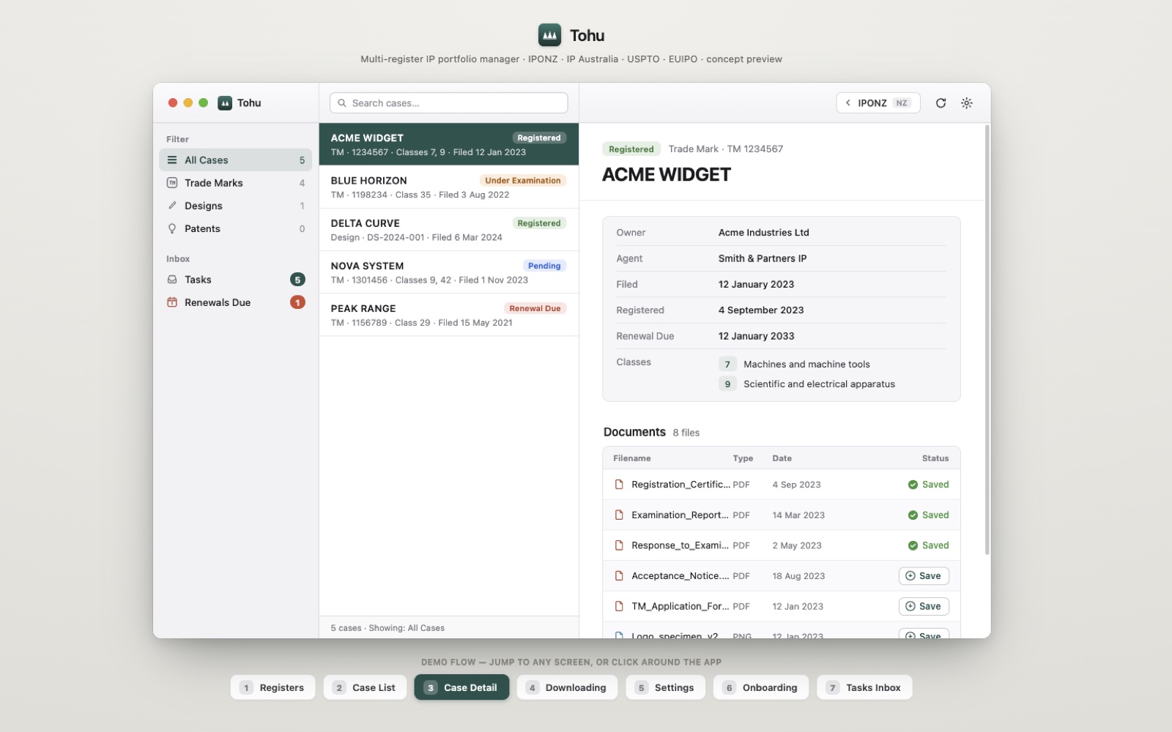Click the class 9 number badge
Screen dimensions: 1172x732
click(x=727, y=384)
